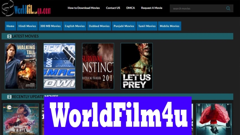Screen dimensions: 240x135
Task: Type in the search movies field
Action: coord(197,8)
